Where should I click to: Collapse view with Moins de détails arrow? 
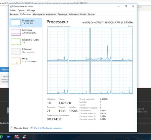point(12,128)
